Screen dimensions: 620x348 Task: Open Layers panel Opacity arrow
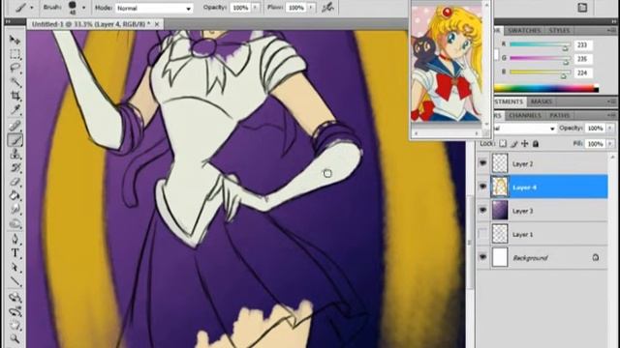(x=610, y=129)
